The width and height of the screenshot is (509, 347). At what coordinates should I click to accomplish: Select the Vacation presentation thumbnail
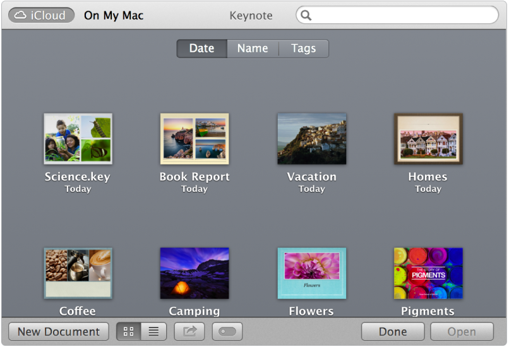[311, 138]
